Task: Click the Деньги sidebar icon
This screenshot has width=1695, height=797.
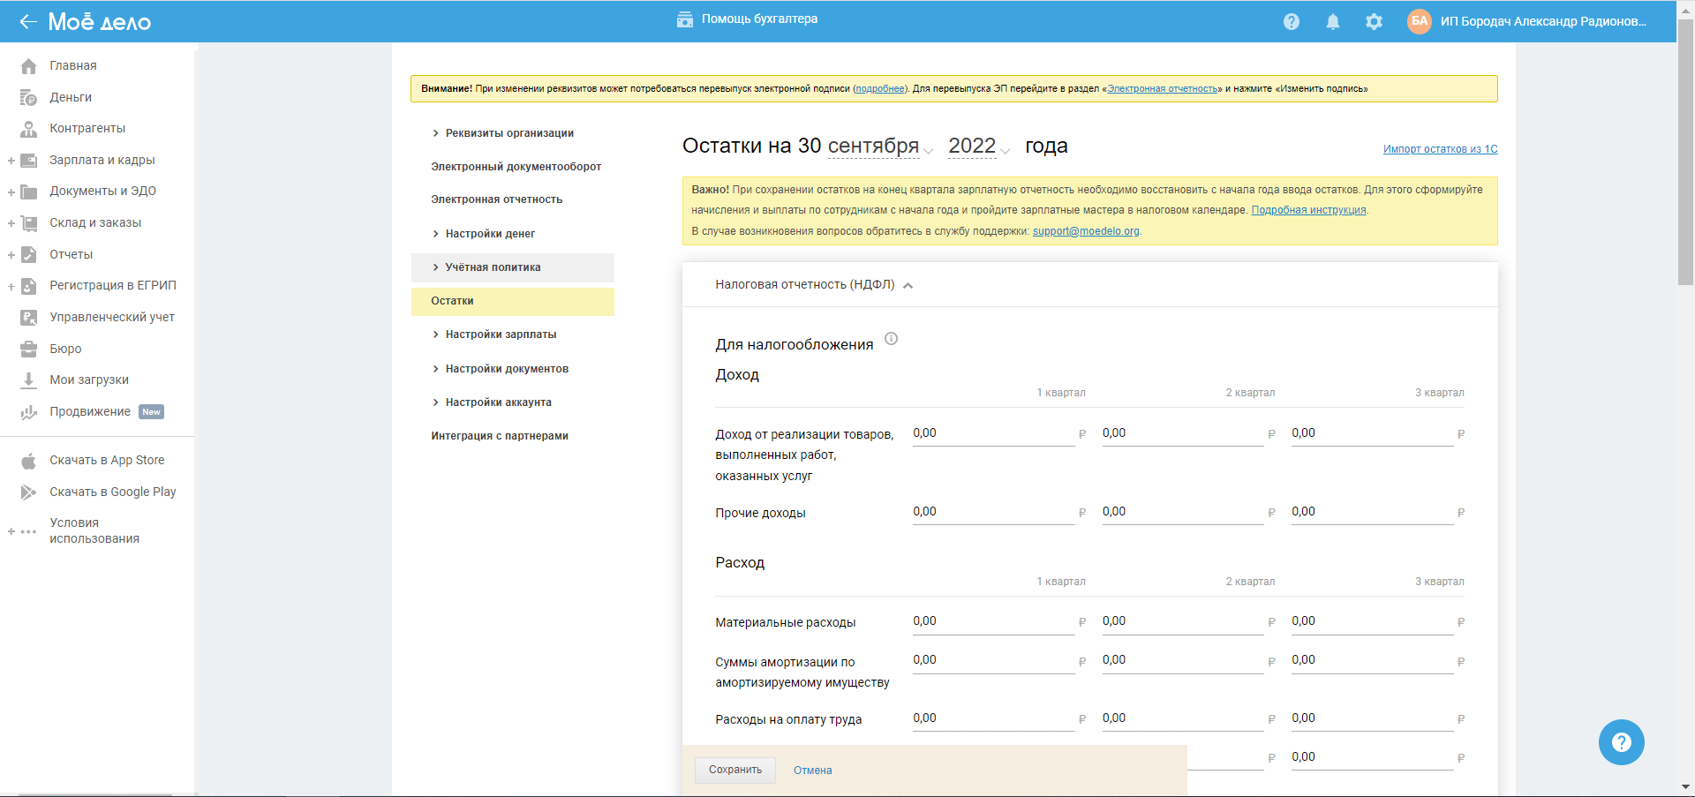Action: click(28, 97)
